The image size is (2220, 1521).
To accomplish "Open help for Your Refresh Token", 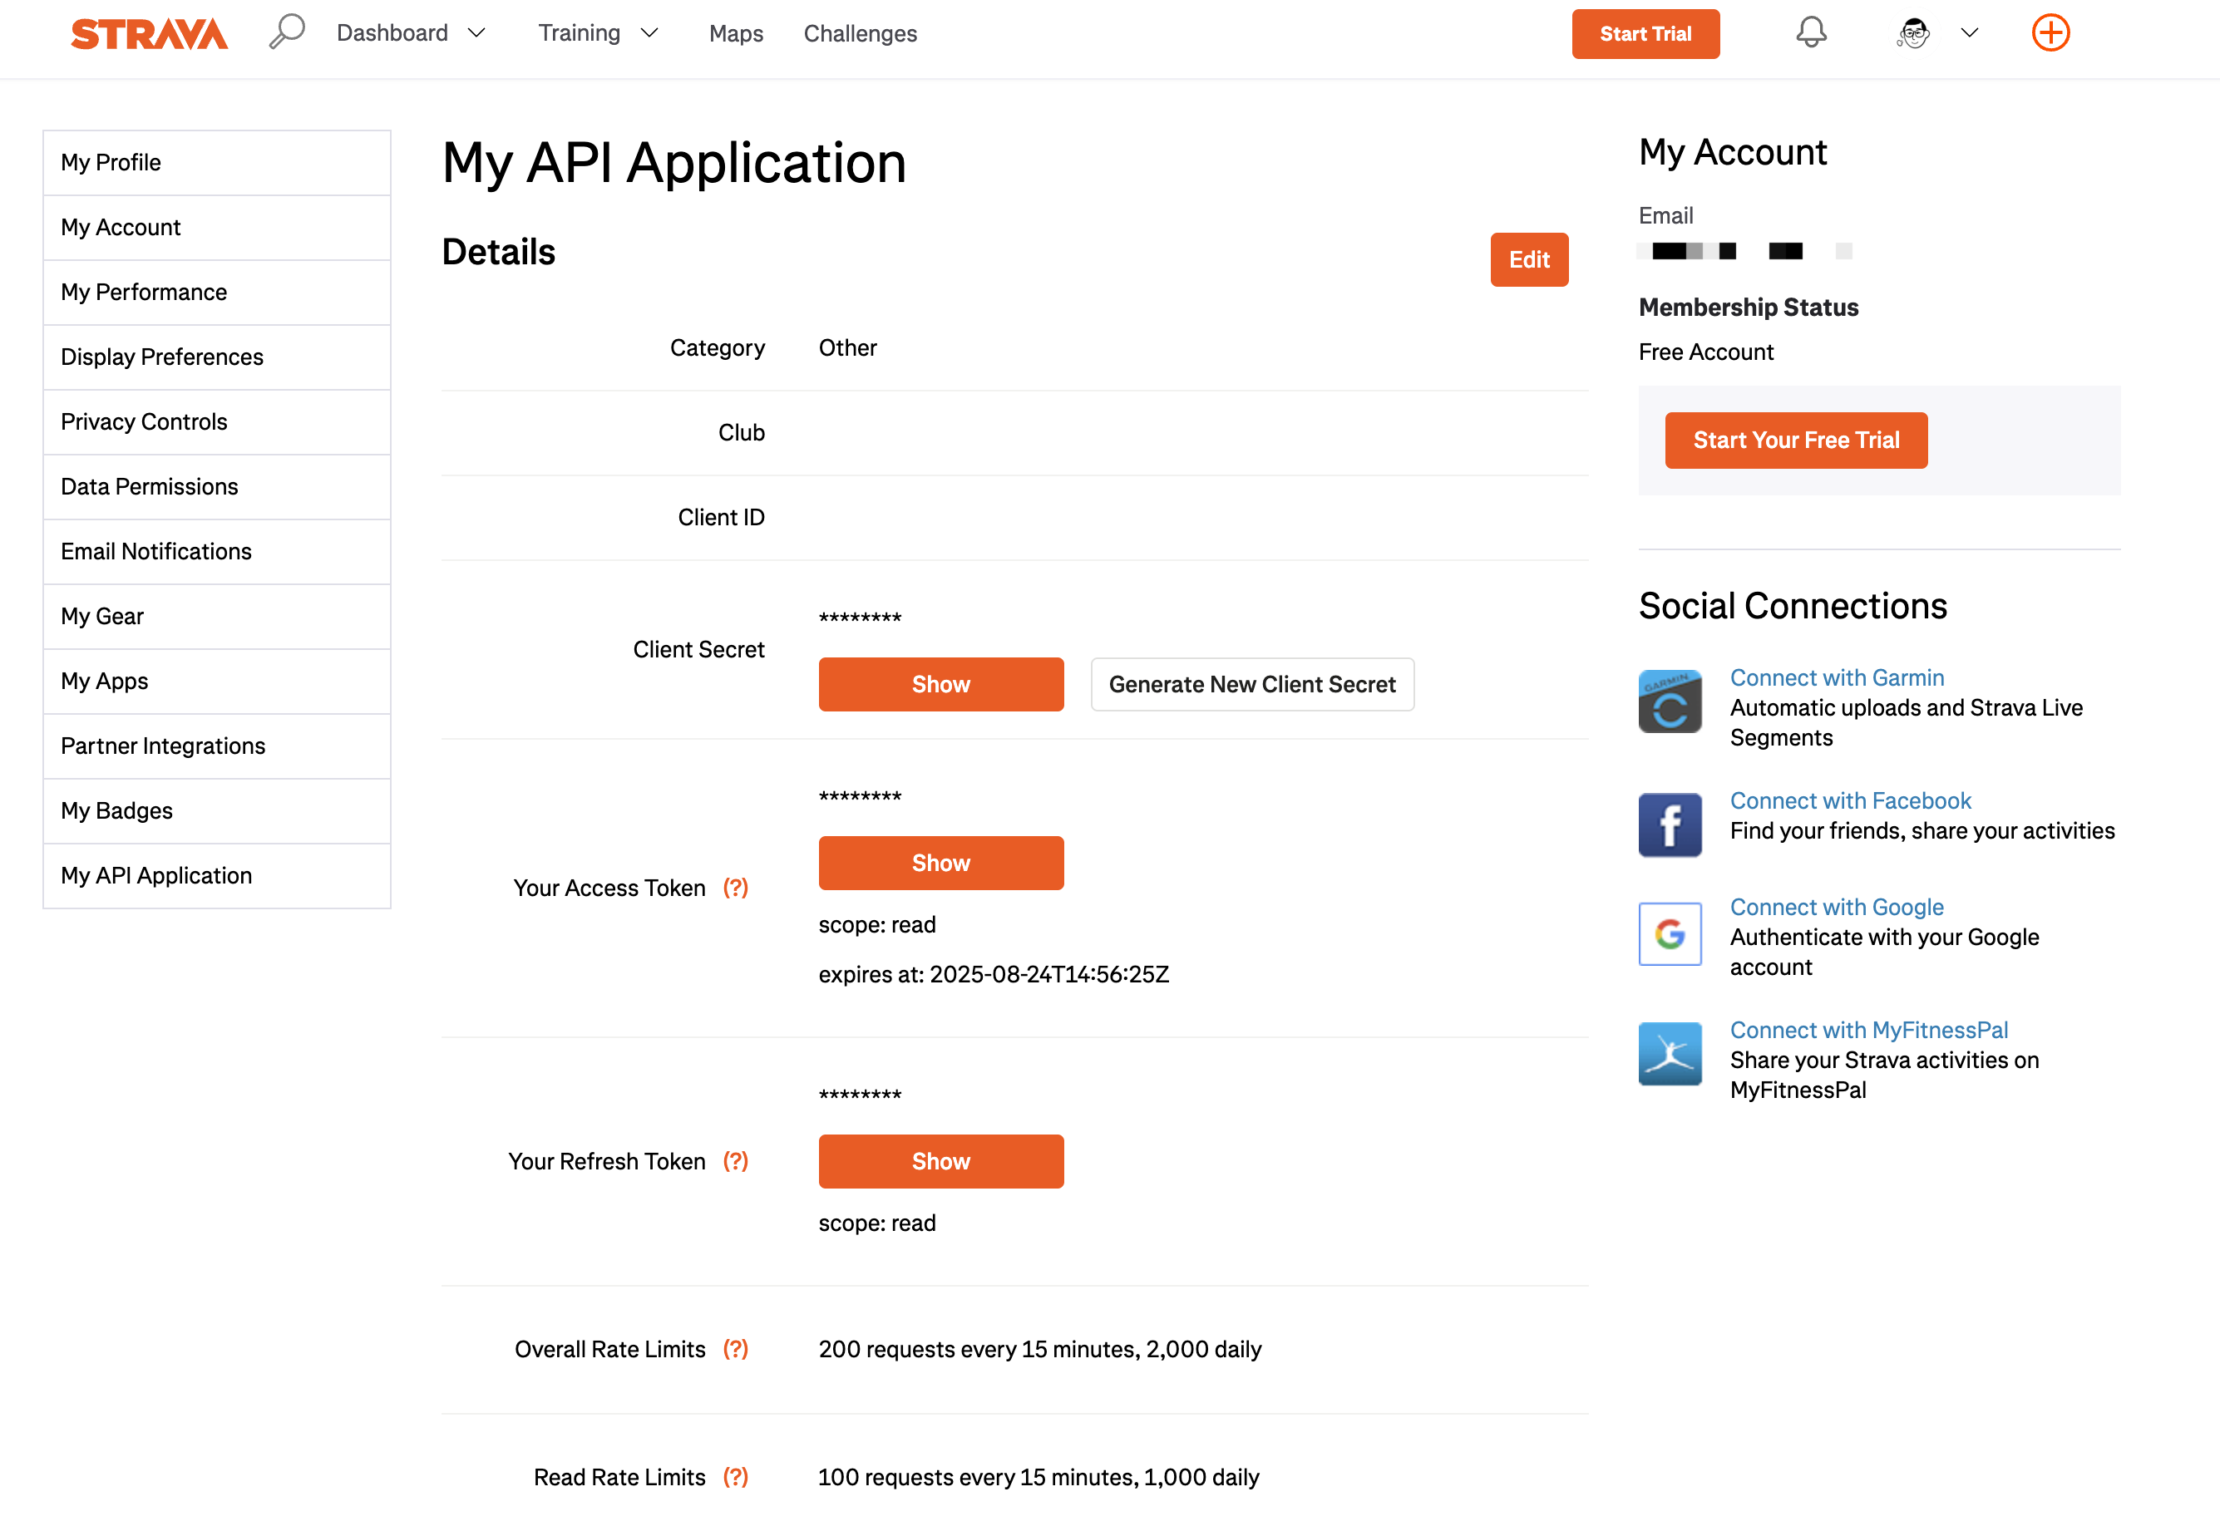I will [736, 1161].
